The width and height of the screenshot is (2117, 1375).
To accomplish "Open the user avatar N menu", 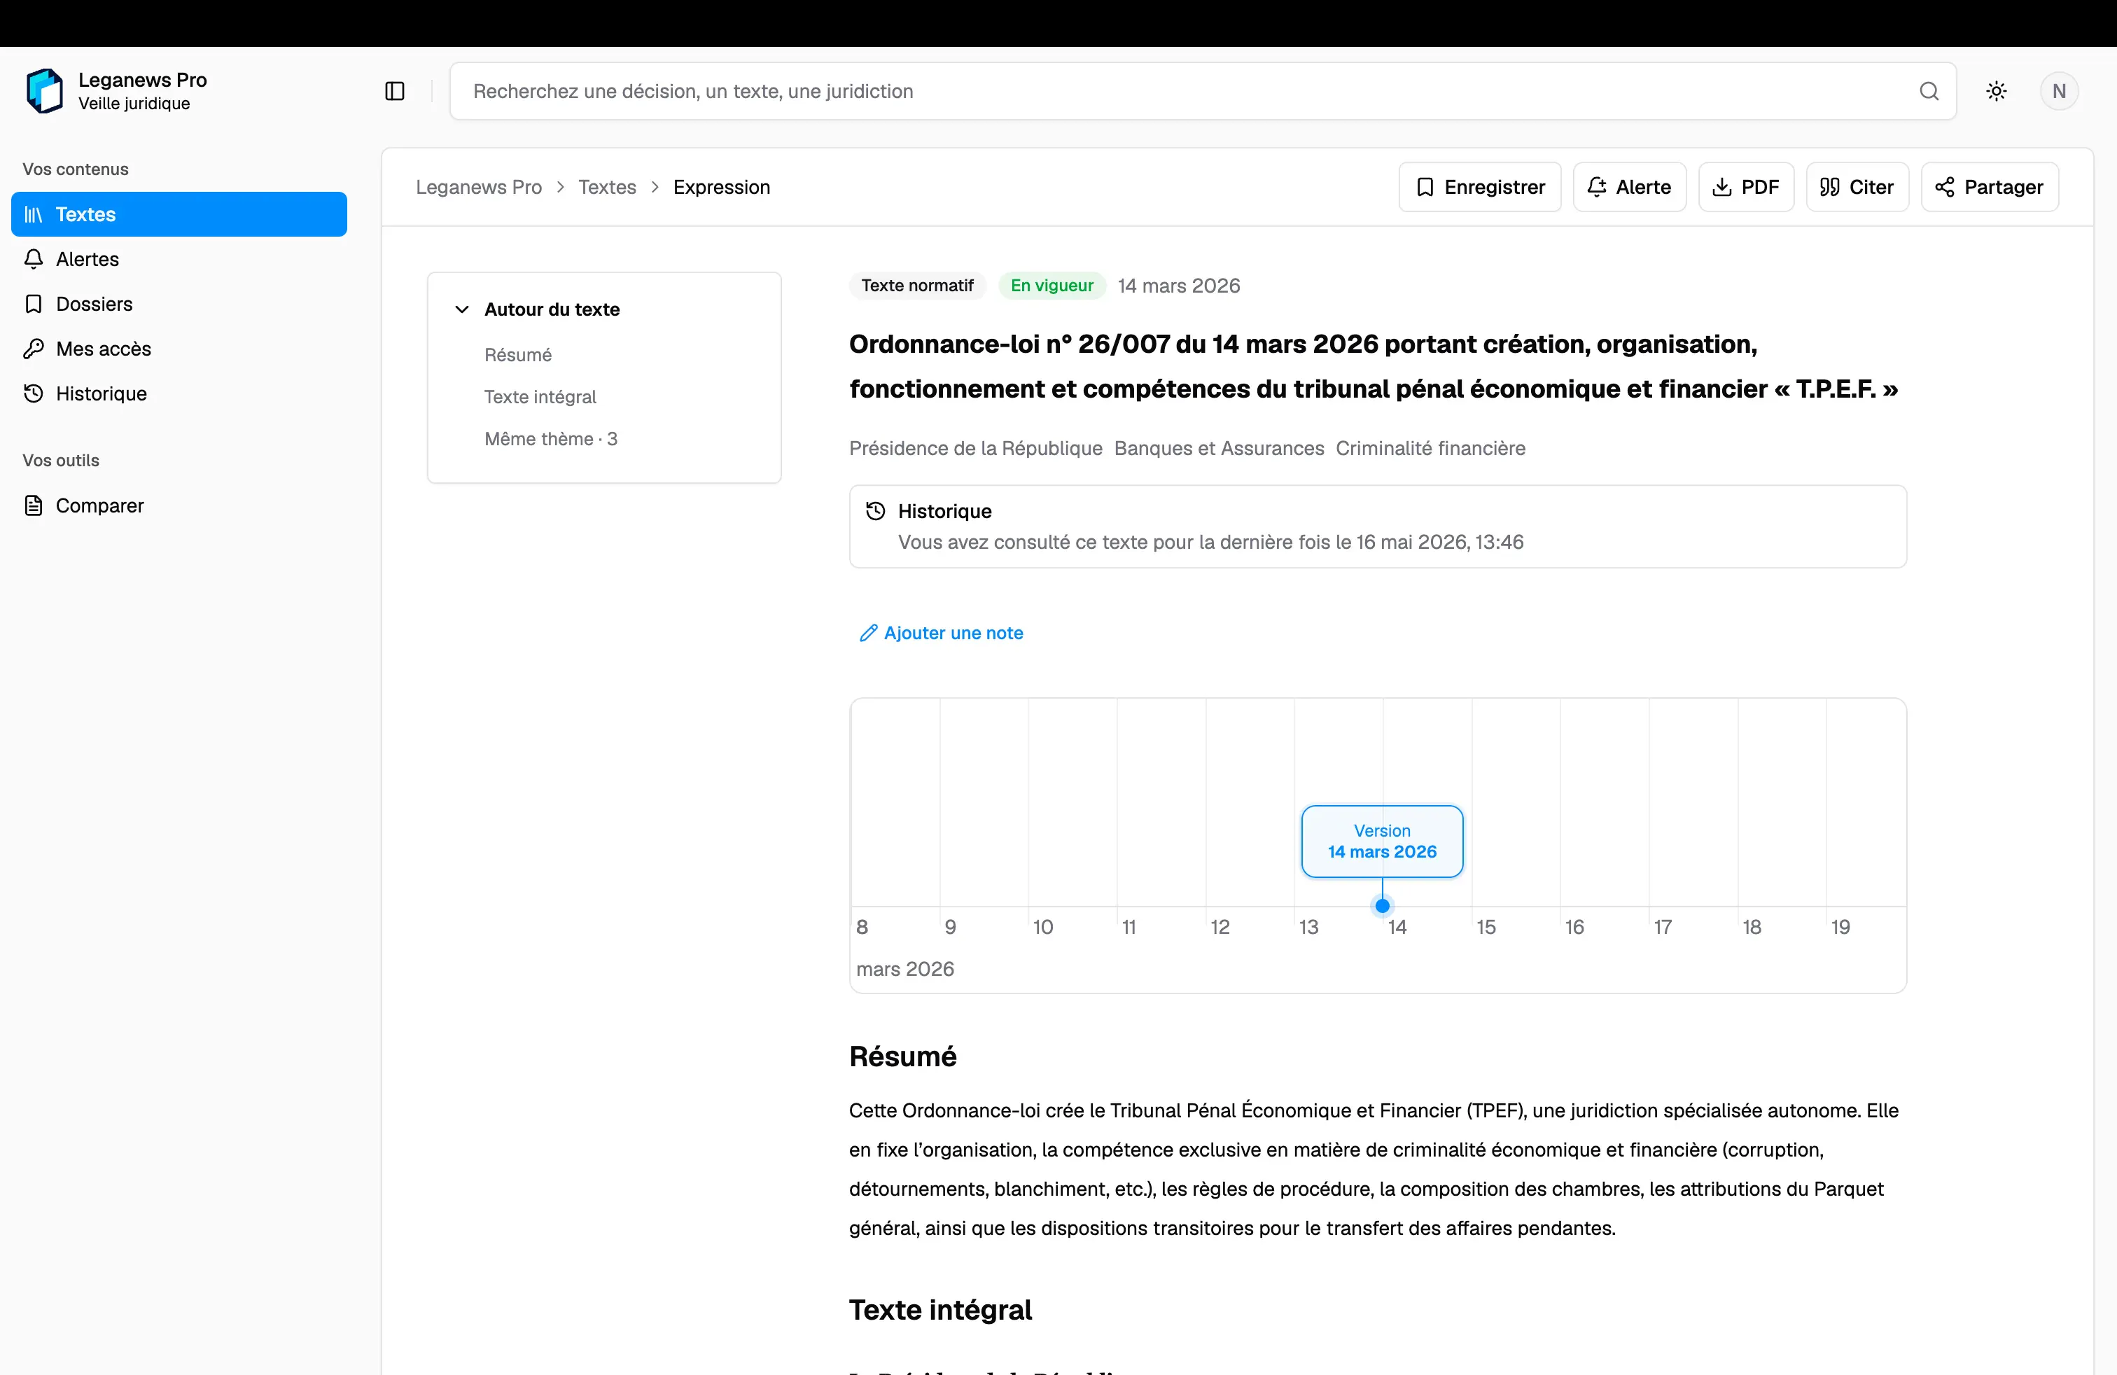I will tap(2058, 91).
